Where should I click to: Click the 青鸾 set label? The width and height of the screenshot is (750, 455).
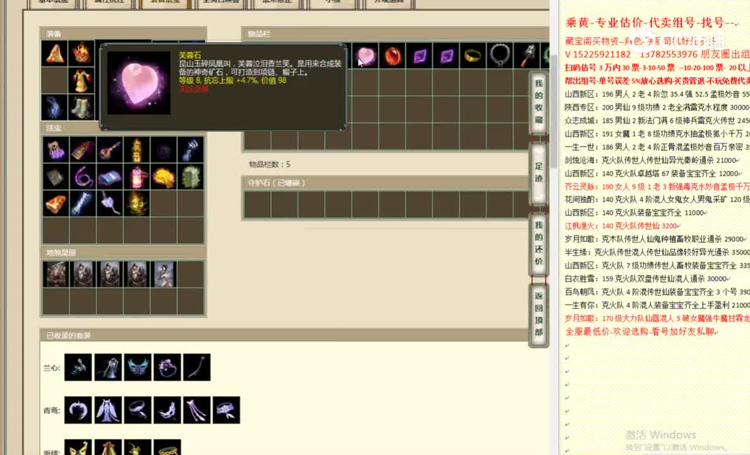[52, 411]
